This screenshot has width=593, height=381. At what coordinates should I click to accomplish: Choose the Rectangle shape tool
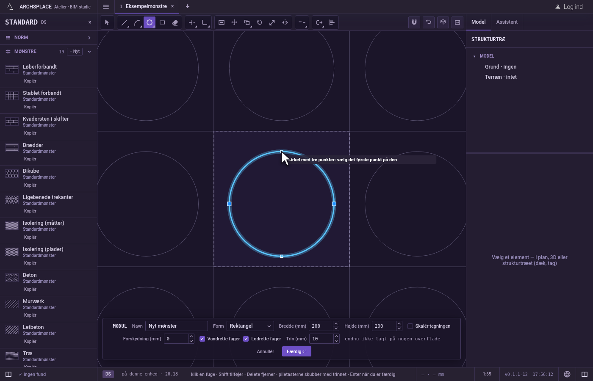click(162, 22)
